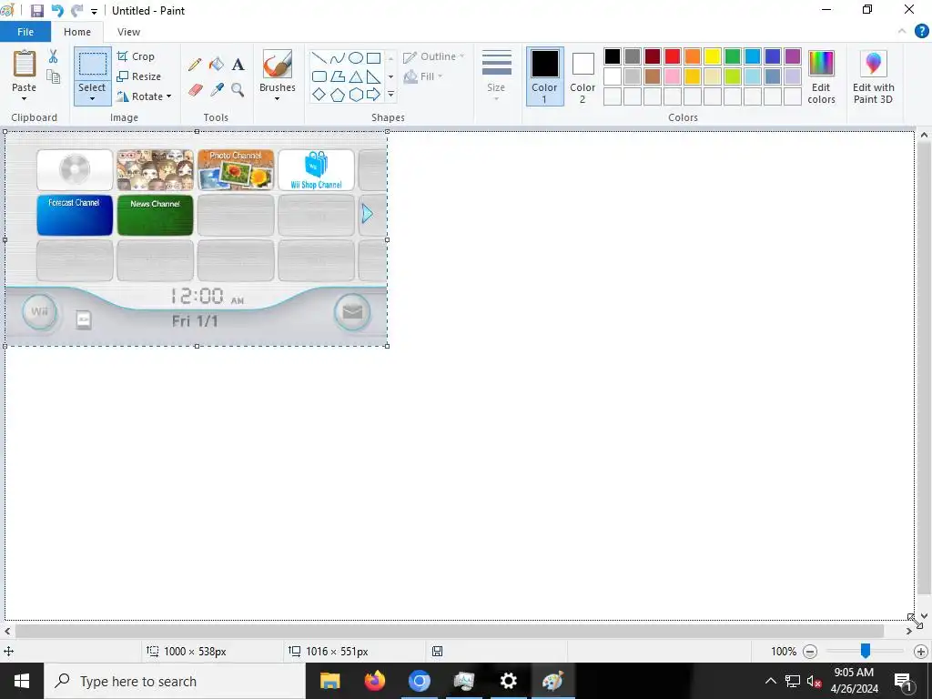
Task: Open the Resize dialog
Action: (x=139, y=76)
